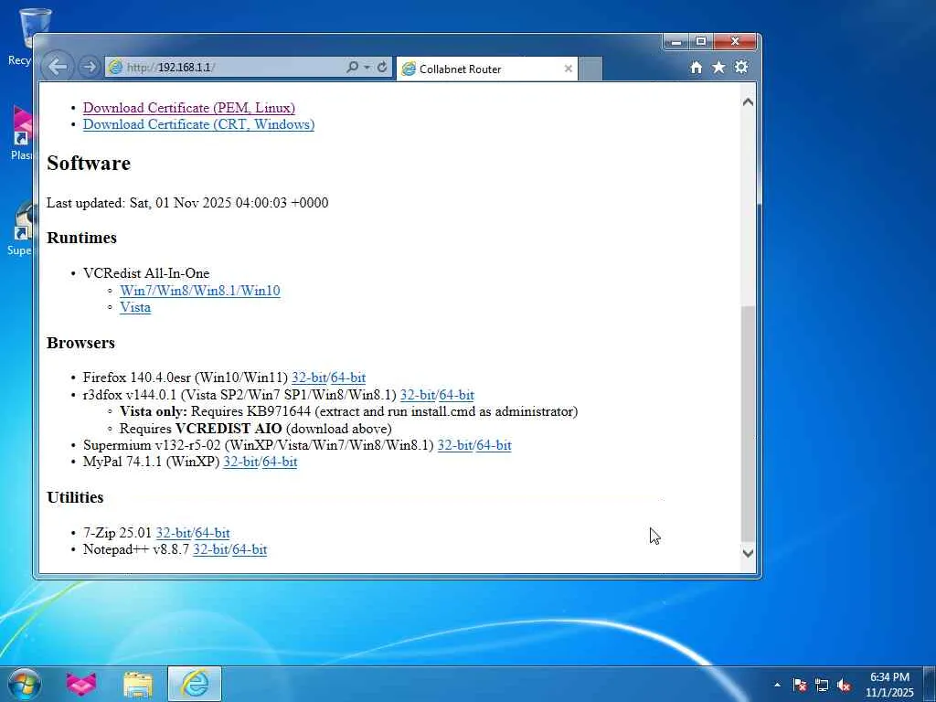Close the Collabnet Router tab
Image resolution: width=936 pixels, height=702 pixels.
(569, 69)
